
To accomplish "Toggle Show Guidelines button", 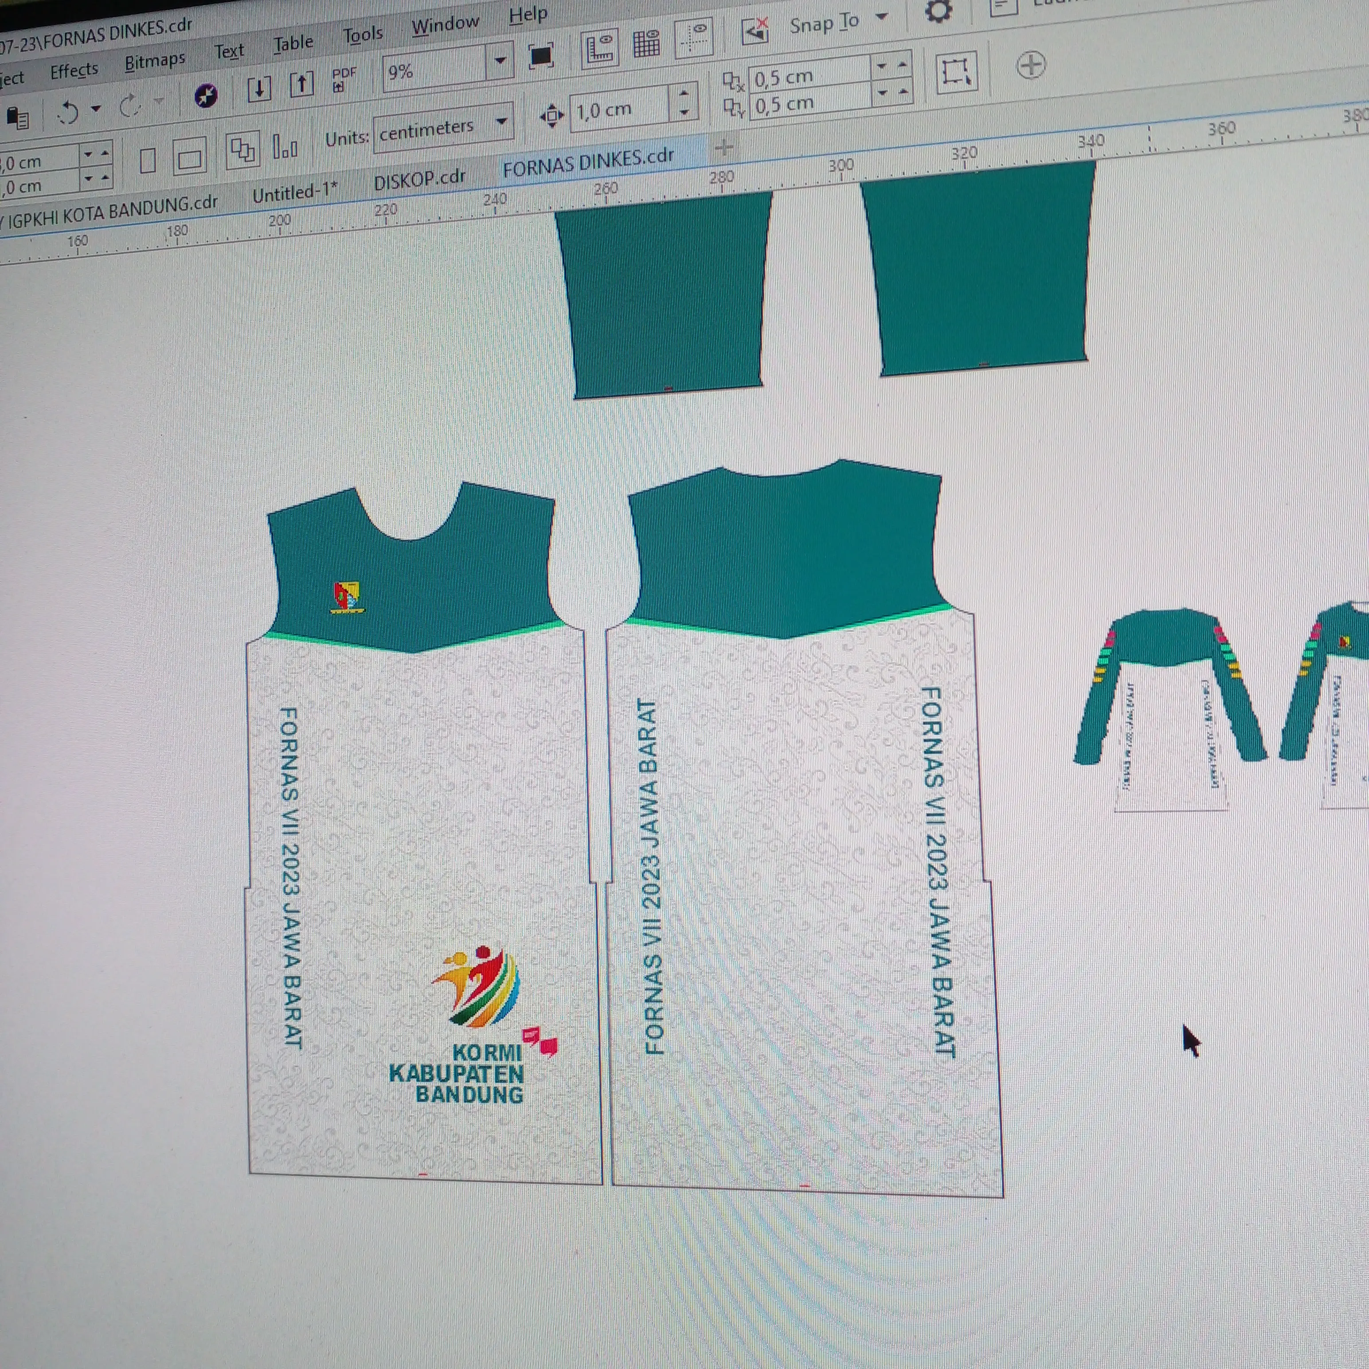I will pyautogui.click(x=694, y=38).
